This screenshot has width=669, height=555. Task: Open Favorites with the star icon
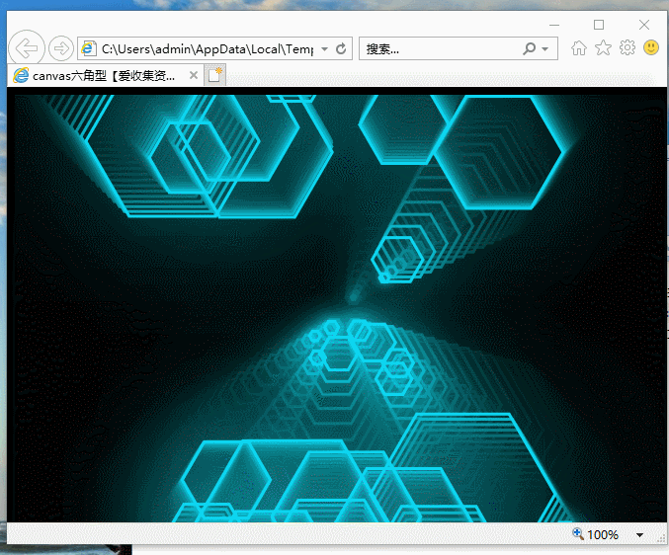pyautogui.click(x=603, y=47)
